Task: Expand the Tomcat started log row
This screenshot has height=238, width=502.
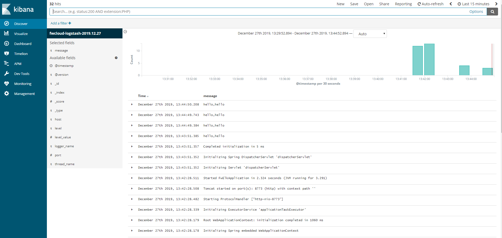Action: [x=132, y=189]
